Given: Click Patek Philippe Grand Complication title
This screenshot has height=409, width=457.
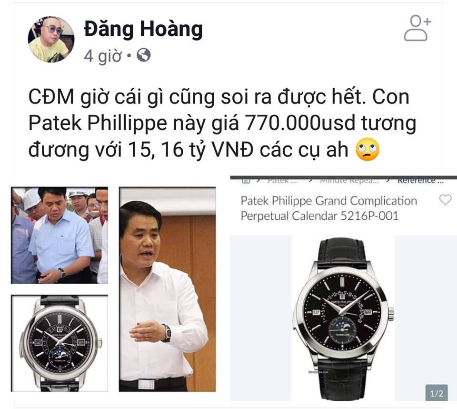Looking at the screenshot, I should coord(329,208).
